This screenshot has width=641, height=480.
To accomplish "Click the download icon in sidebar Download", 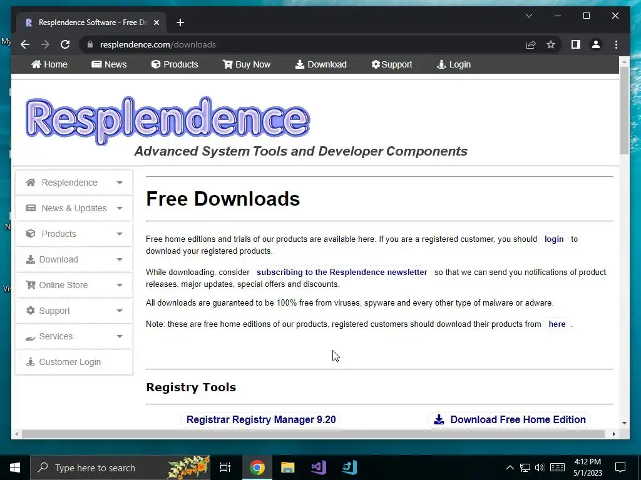I will click(30, 259).
